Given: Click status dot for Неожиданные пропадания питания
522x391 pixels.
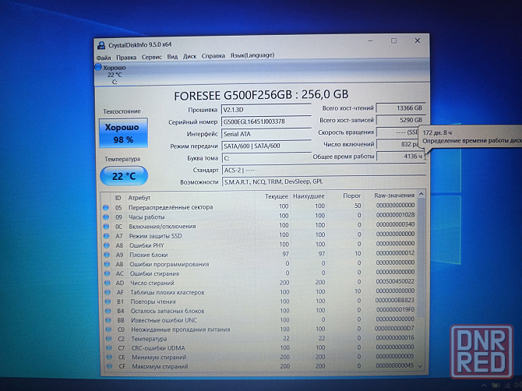Looking at the screenshot, I should point(108,329).
